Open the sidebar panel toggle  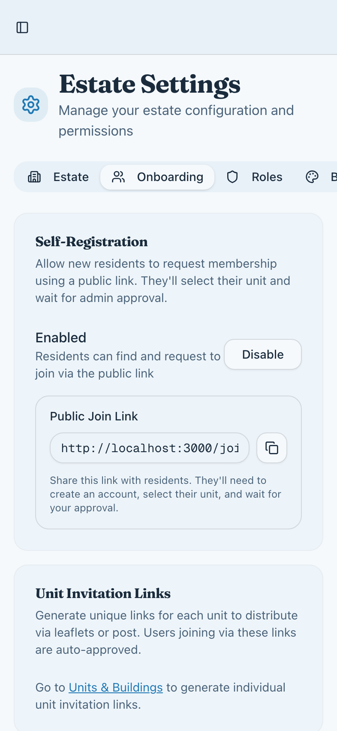point(22,27)
